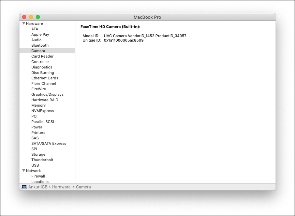Select the Camera entry
Screen dimensions: 295x216
click(x=38, y=51)
